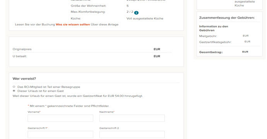Screen dimensions: 267x139
Task: Click the 'Zusammenfassung der Gebühren' heading
Action: (227, 18)
